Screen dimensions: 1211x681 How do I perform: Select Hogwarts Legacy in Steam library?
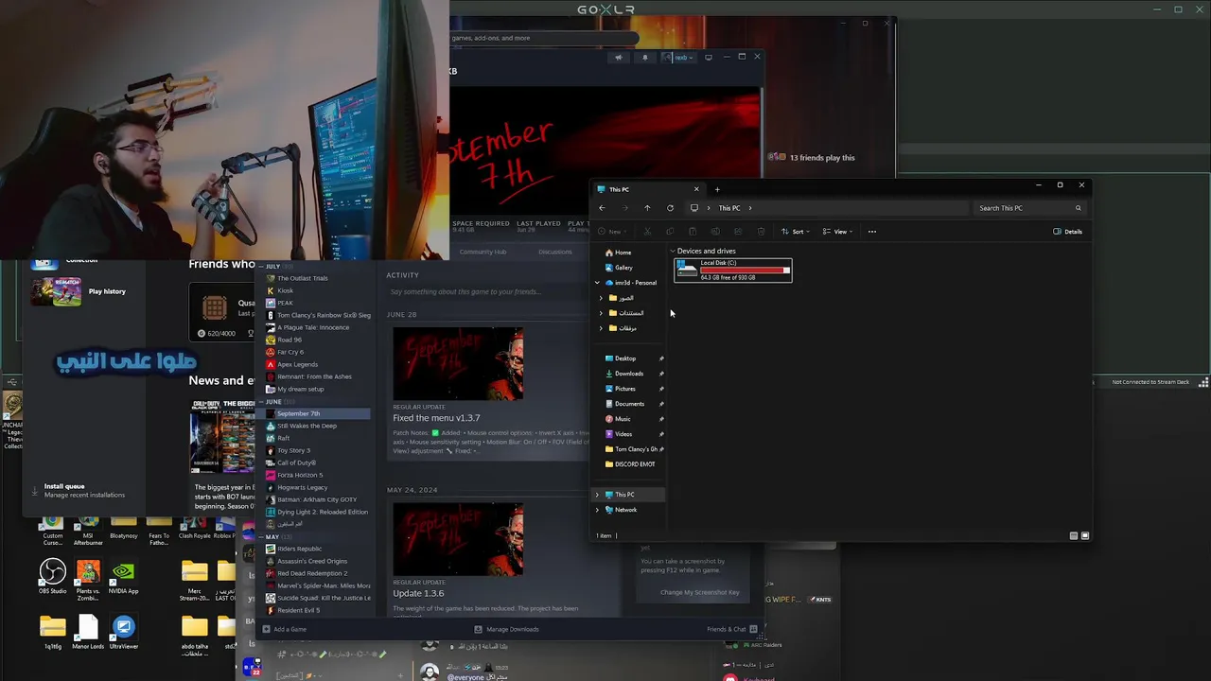303,487
